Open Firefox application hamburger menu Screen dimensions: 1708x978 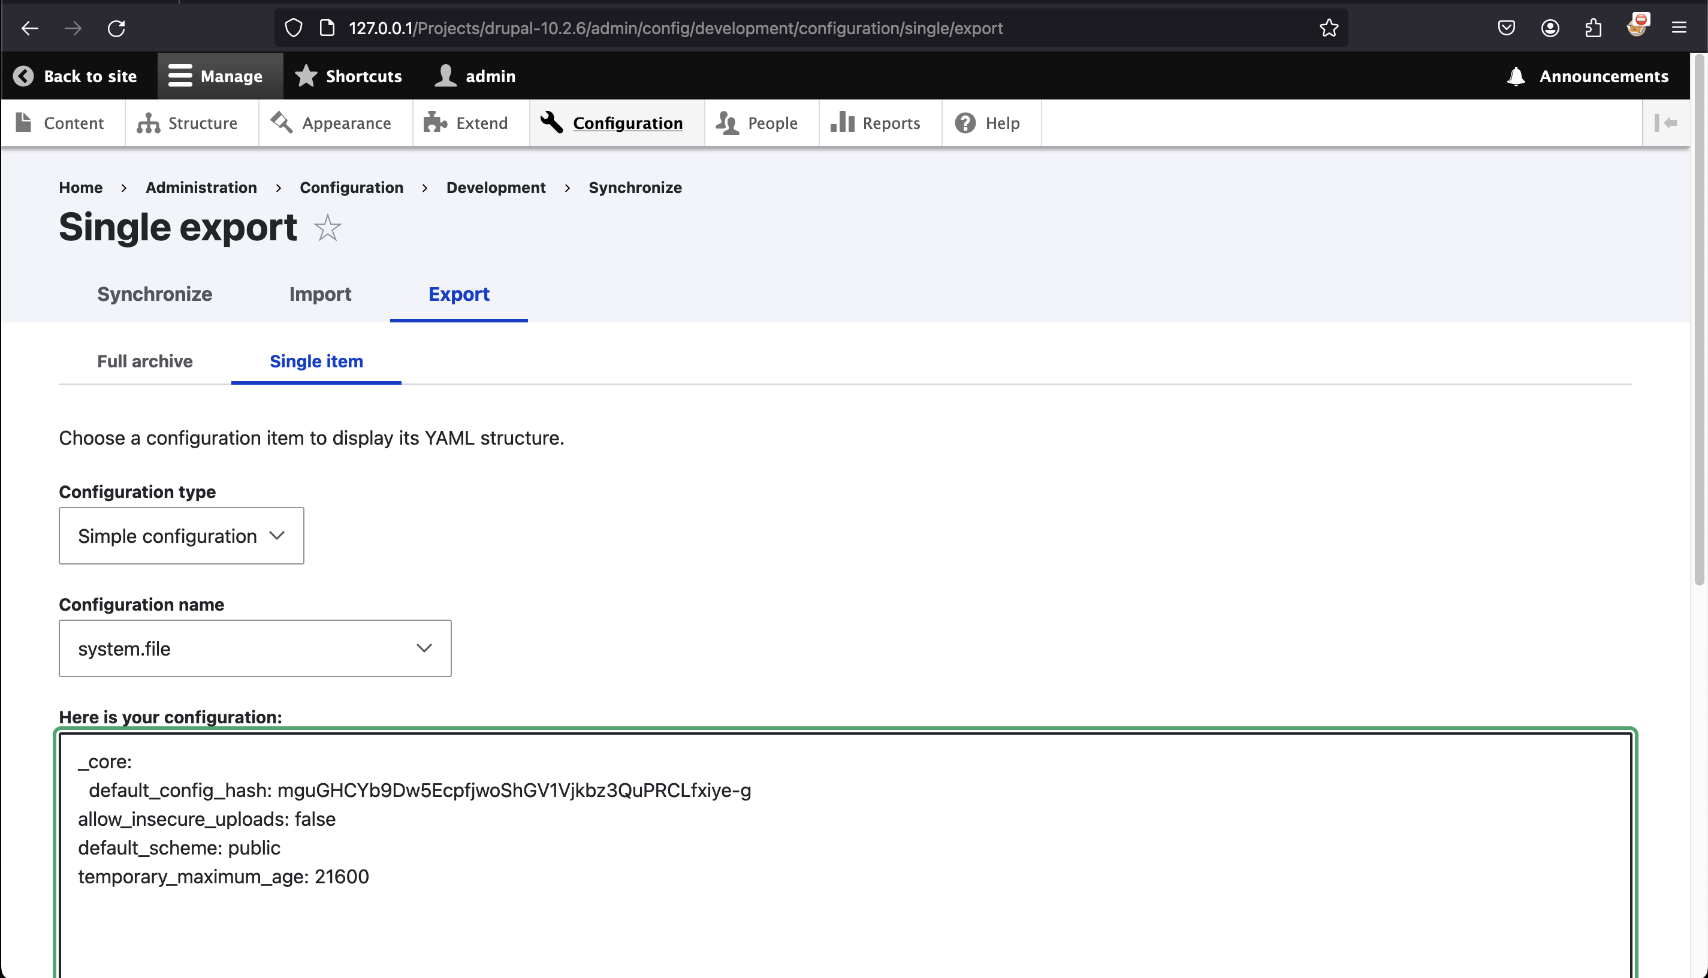(1679, 28)
